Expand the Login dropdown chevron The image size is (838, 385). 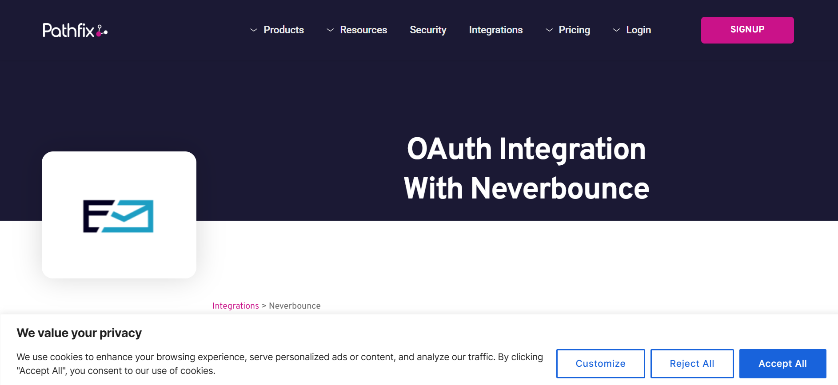(x=616, y=30)
